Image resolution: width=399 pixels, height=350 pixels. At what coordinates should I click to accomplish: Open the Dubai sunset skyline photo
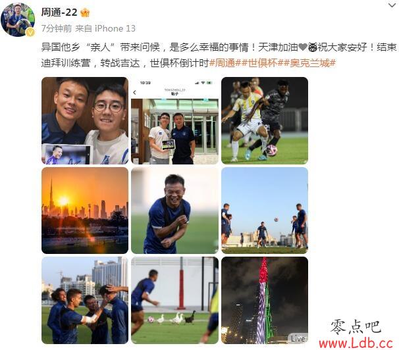coord(85,211)
